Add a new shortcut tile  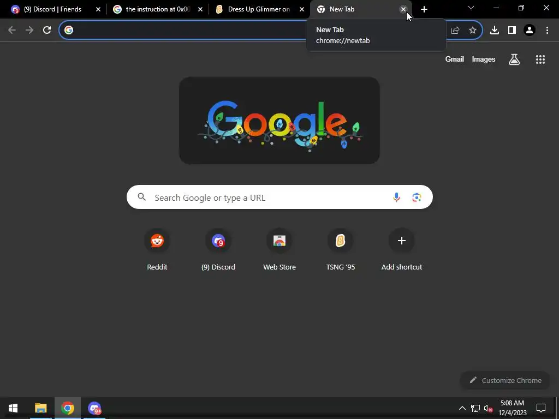(x=401, y=250)
